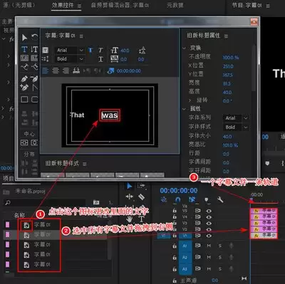This screenshot has height=284, width=285.
Task: Collapse the 变换 section in properties
Action: (x=184, y=48)
